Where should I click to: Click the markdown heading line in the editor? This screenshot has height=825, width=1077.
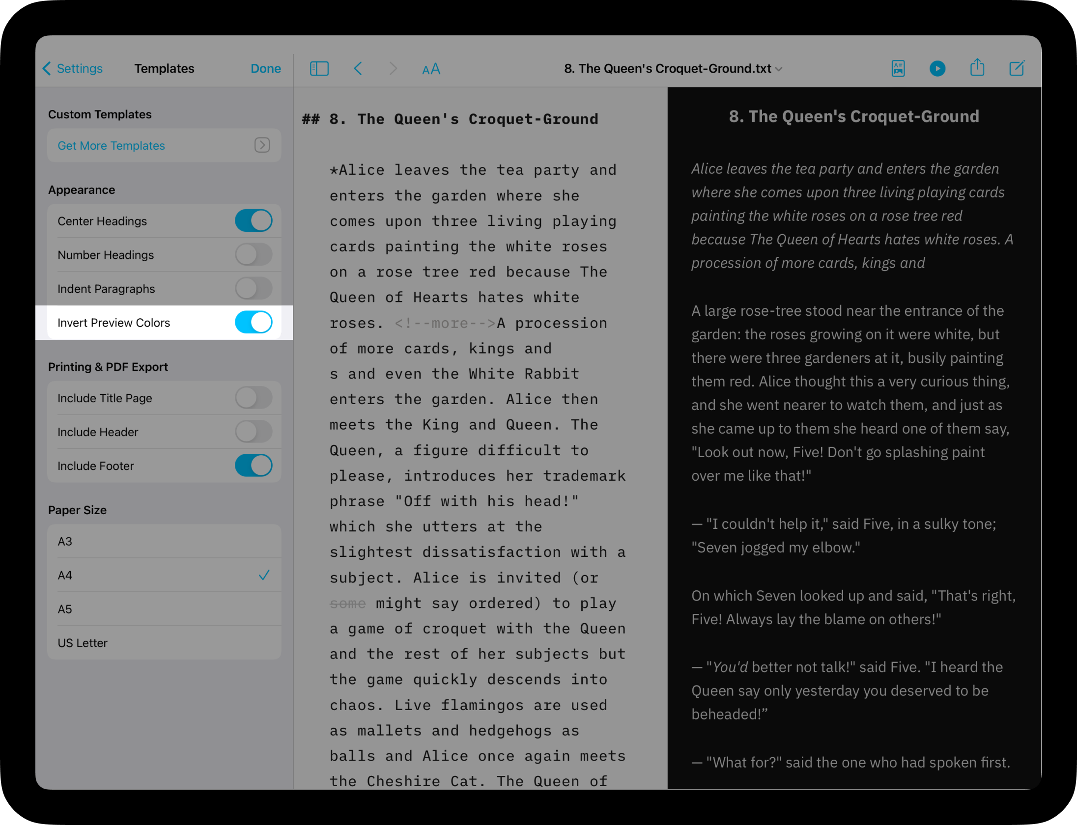[x=450, y=119]
